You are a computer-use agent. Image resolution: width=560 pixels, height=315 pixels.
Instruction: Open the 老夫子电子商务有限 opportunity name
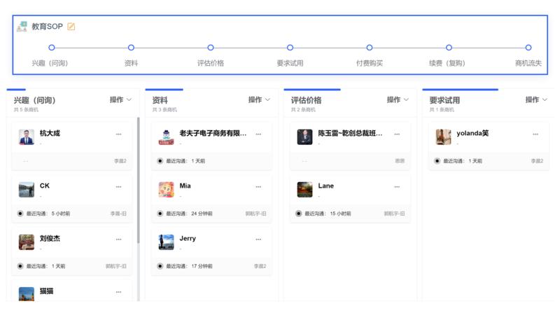(213, 133)
